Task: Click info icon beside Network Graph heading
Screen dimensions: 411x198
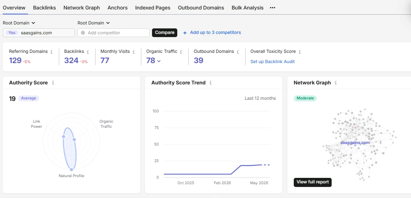Action: (335, 83)
